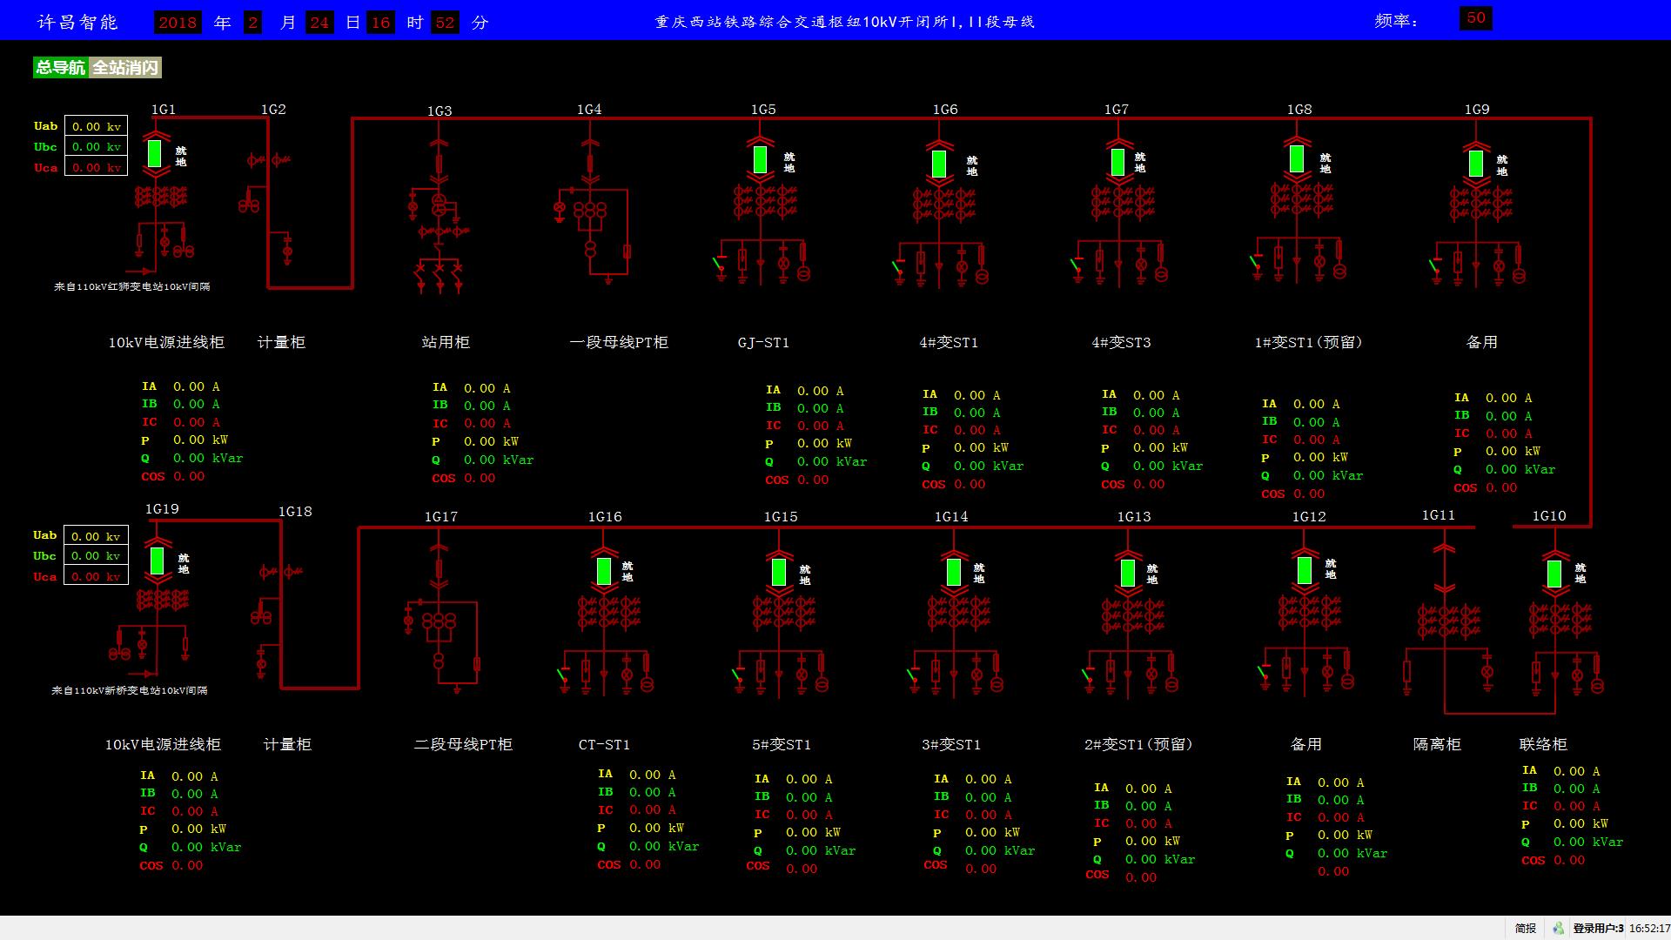Click the 1G19 incoming line green breaker

[157, 560]
